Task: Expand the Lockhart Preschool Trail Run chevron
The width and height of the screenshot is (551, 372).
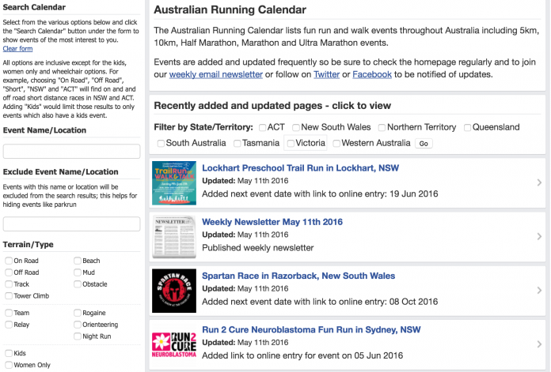Action: tap(539, 182)
